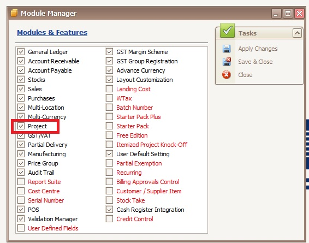The height and width of the screenshot is (243, 309).
Task: Uncheck the Project module checkbox
Action: 21,126
